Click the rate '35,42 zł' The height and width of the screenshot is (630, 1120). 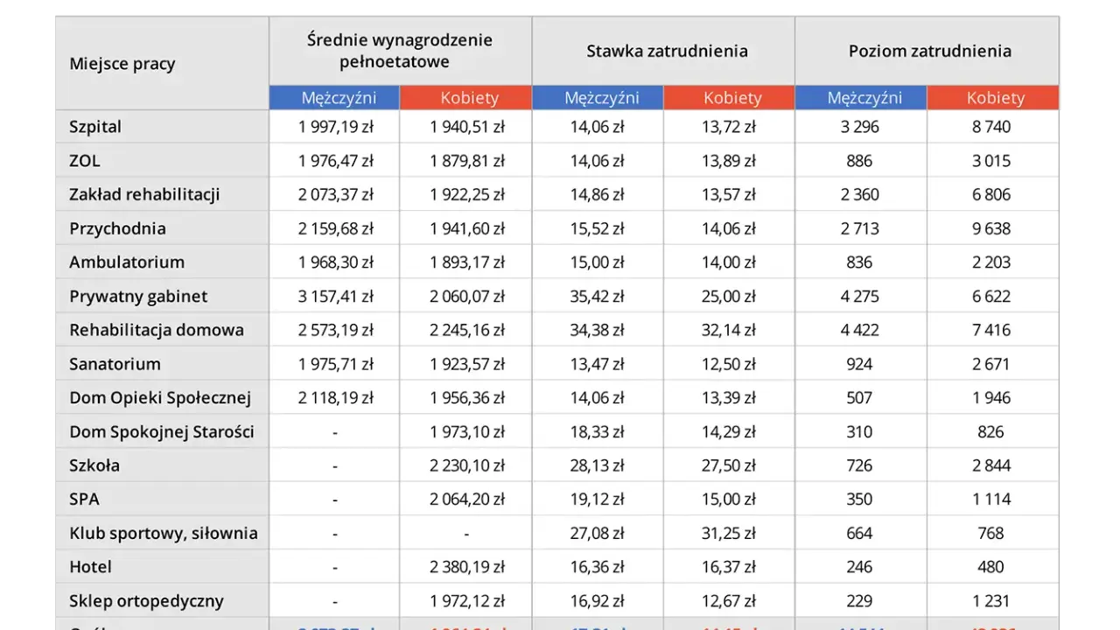pyautogui.click(x=597, y=296)
